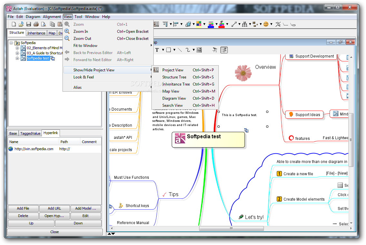The image size is (366, 245).
Task: Switch to the Base tab
Action: pos(13,133)
